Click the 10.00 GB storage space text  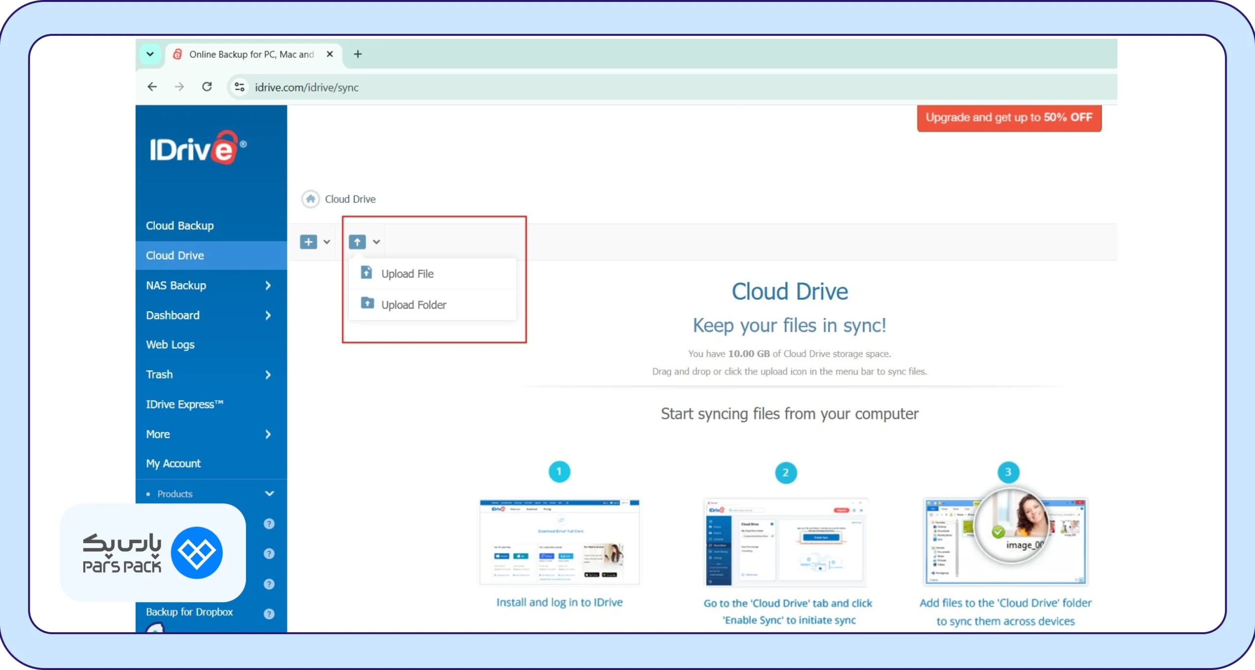789,353
